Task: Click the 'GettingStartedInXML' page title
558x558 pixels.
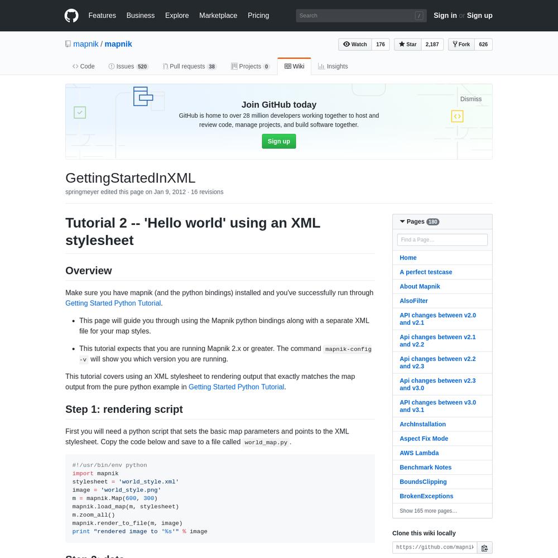Action: pyautogui.click(x=130, y=179)
